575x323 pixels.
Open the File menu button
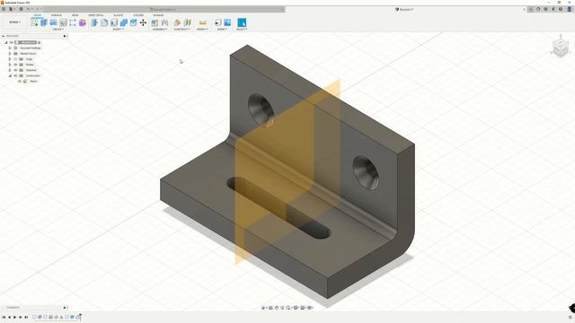[12, 9]
